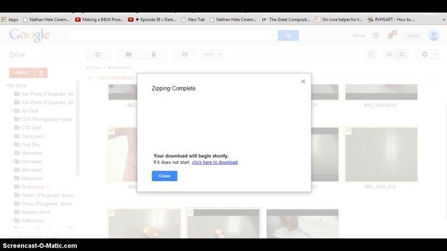Screen dimensions: 447x251
Task: Open the settings gear dropdown arrow
Action: coord(436,54)
